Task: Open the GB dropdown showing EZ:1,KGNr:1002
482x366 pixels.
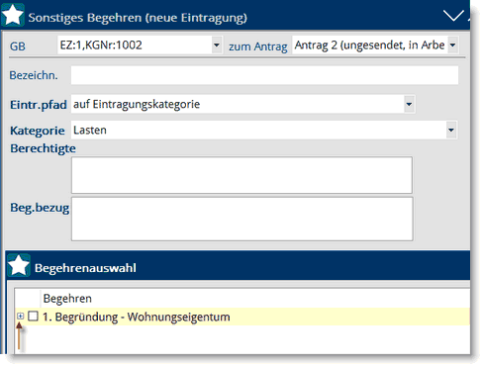Action: pyautogui.click(x=217, y=45)
